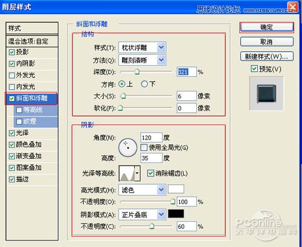
Task: Uncheck 消除锯齿 checkbox
Action: pyautogui.click(x=150, y=173)
